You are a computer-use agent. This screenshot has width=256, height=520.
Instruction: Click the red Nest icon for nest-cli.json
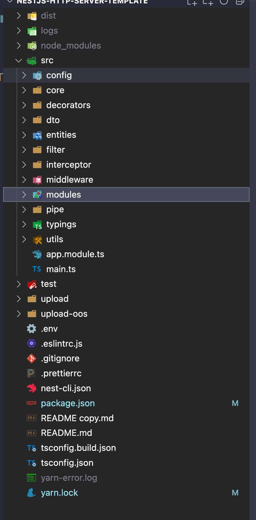coord(32,388)
